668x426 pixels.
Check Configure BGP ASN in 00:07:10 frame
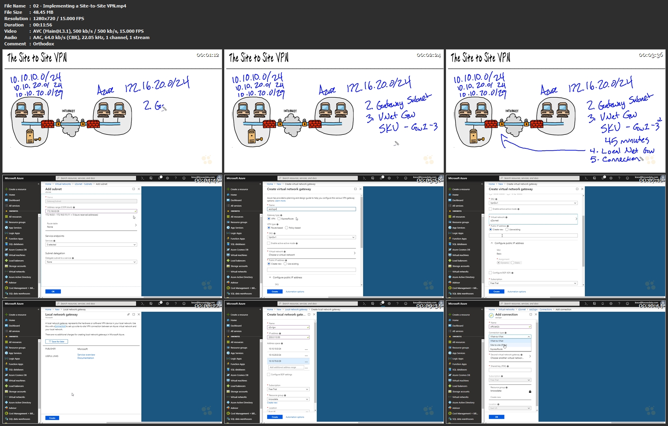tap(490, 273)
